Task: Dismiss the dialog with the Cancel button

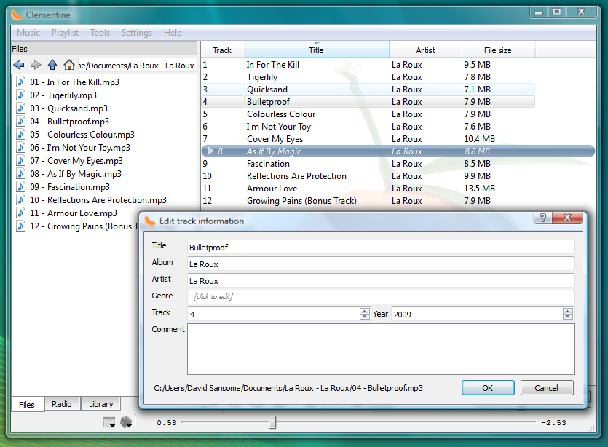Action: [x=547, y=388]
